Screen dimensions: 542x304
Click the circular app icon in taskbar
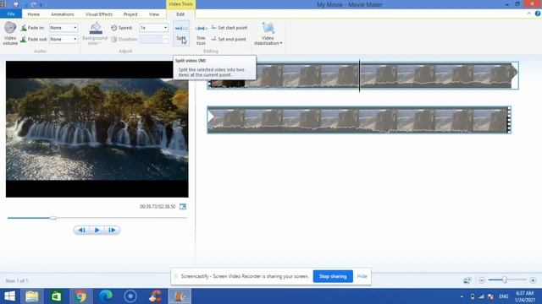coord(130,296)
